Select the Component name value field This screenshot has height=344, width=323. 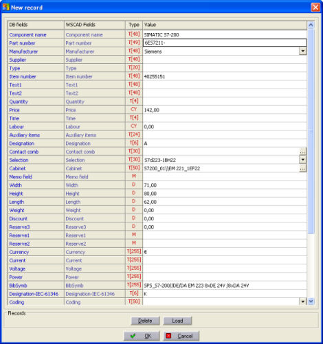click(225, 34)
